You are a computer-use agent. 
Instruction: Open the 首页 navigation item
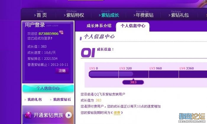click(41, 14)
